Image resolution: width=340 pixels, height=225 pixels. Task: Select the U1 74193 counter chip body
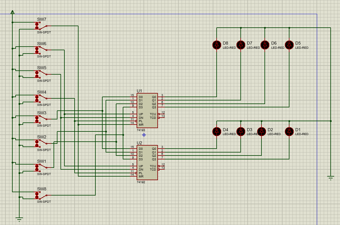(x=147, y=111)
